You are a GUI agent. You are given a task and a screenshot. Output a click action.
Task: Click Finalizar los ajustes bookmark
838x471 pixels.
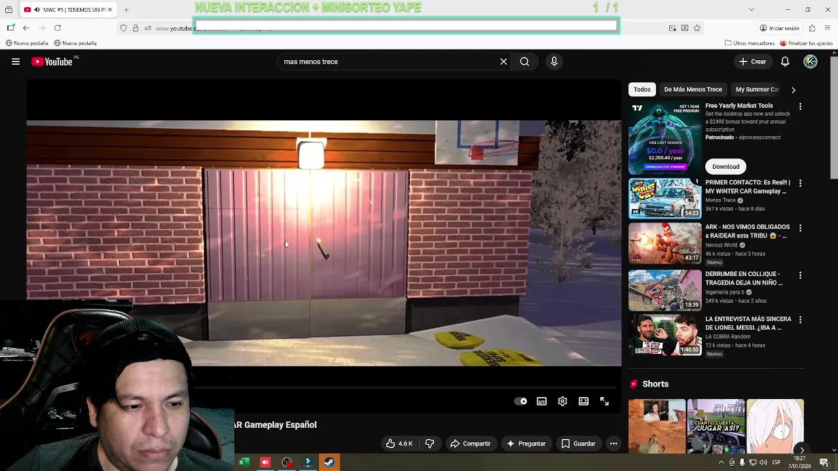[x=806, y=43]
